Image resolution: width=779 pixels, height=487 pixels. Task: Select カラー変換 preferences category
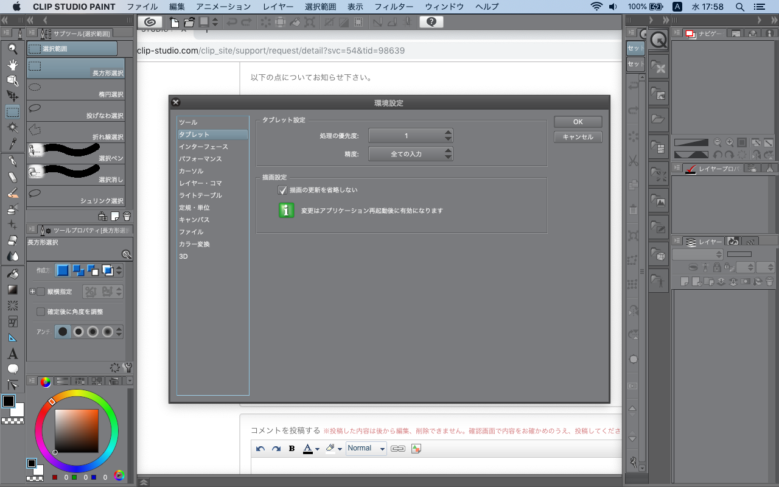tap(194, 244)
